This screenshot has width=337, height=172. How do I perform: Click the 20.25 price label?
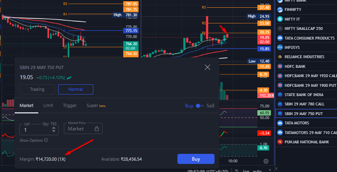tap(264, 32)
